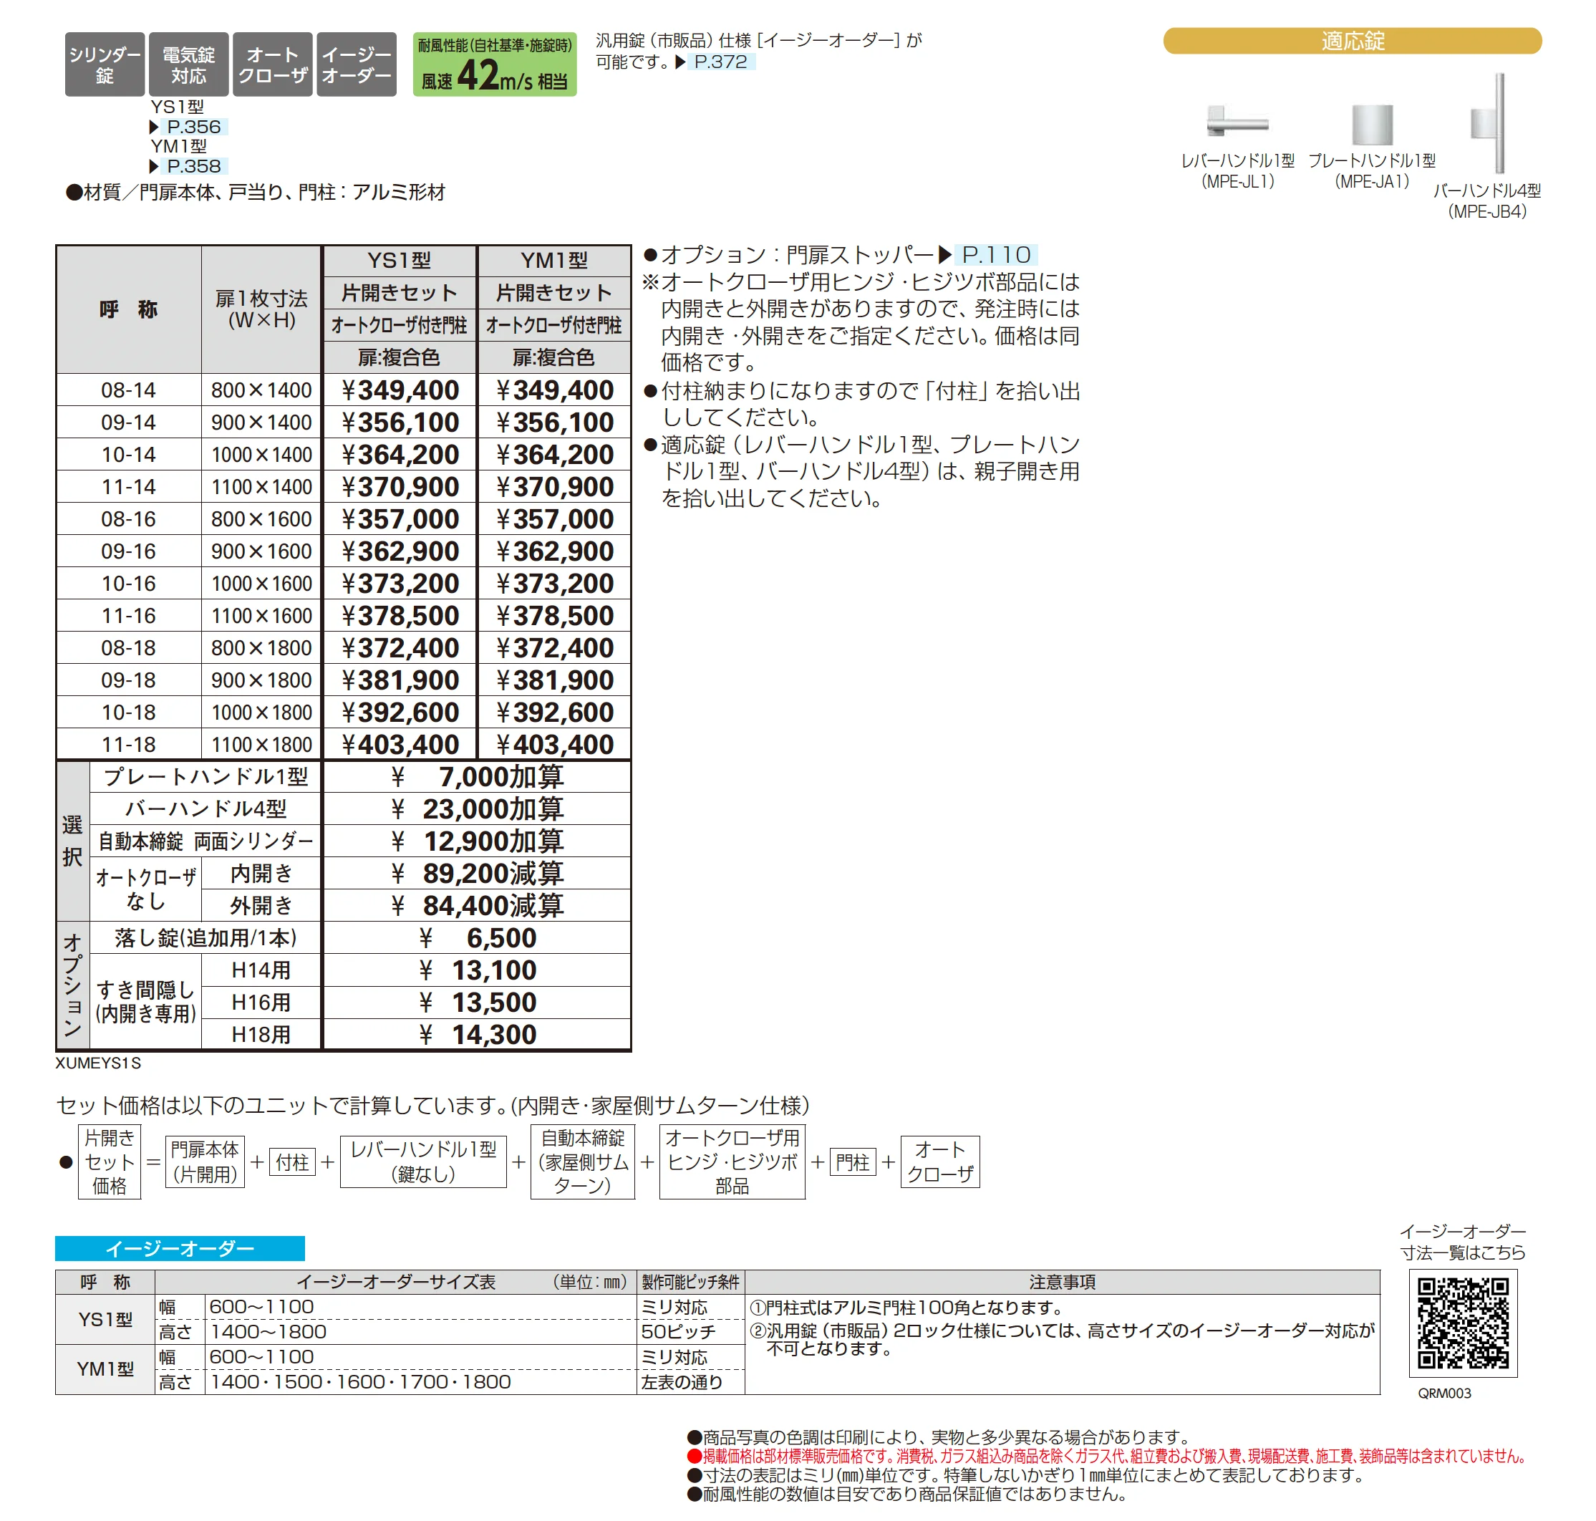Open page reference P.110 for 門扉ストッパー
1596x1521 pixels.
click(x=995, y=255)
